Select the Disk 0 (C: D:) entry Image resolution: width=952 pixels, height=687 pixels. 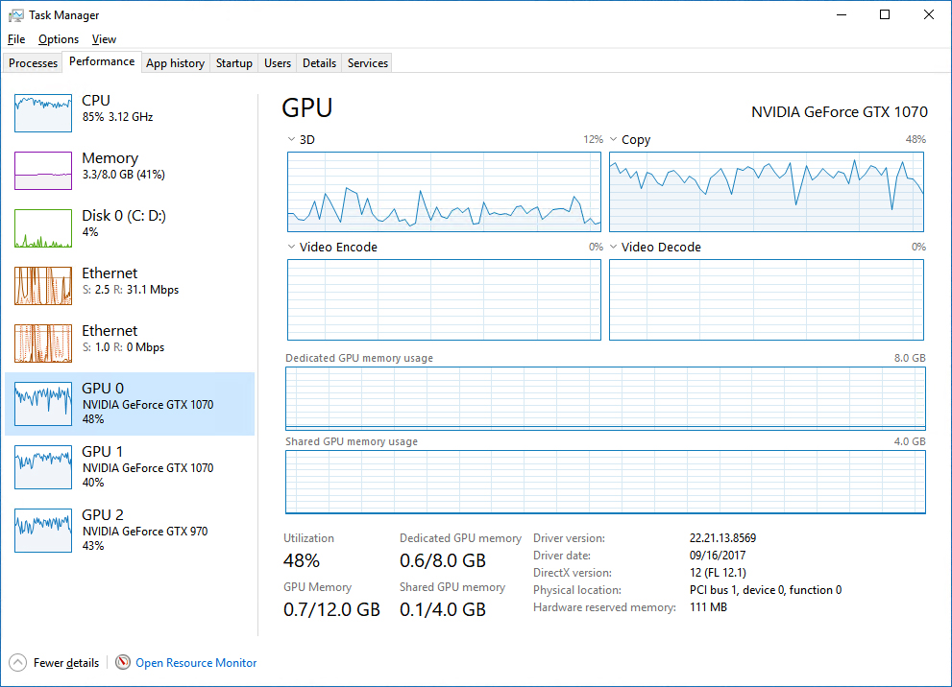pyautogui.click(x=130, y=228)
